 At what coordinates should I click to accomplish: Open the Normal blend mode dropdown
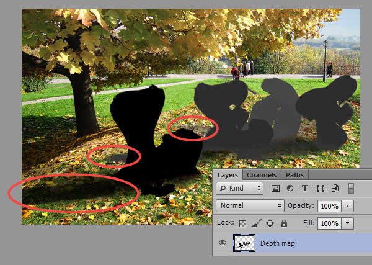250,205
